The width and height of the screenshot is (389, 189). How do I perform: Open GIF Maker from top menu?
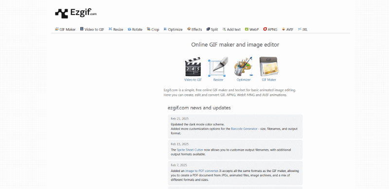tap(68, 29)
